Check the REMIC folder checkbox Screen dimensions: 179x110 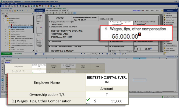tap(8, 47)
